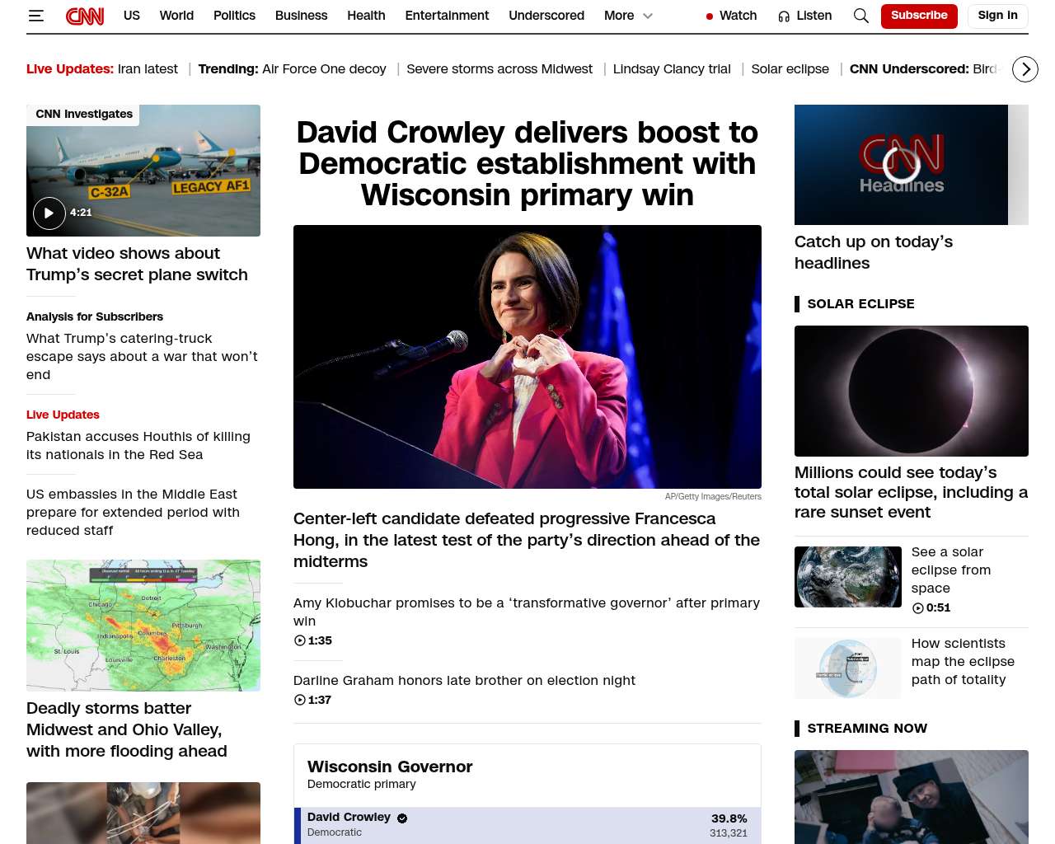
Task: Navigate to the Health section
Action: [366, 16]
